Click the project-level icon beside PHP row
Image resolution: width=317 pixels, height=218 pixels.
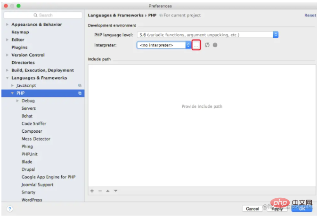pyautogui.click(x=80, y=93)
